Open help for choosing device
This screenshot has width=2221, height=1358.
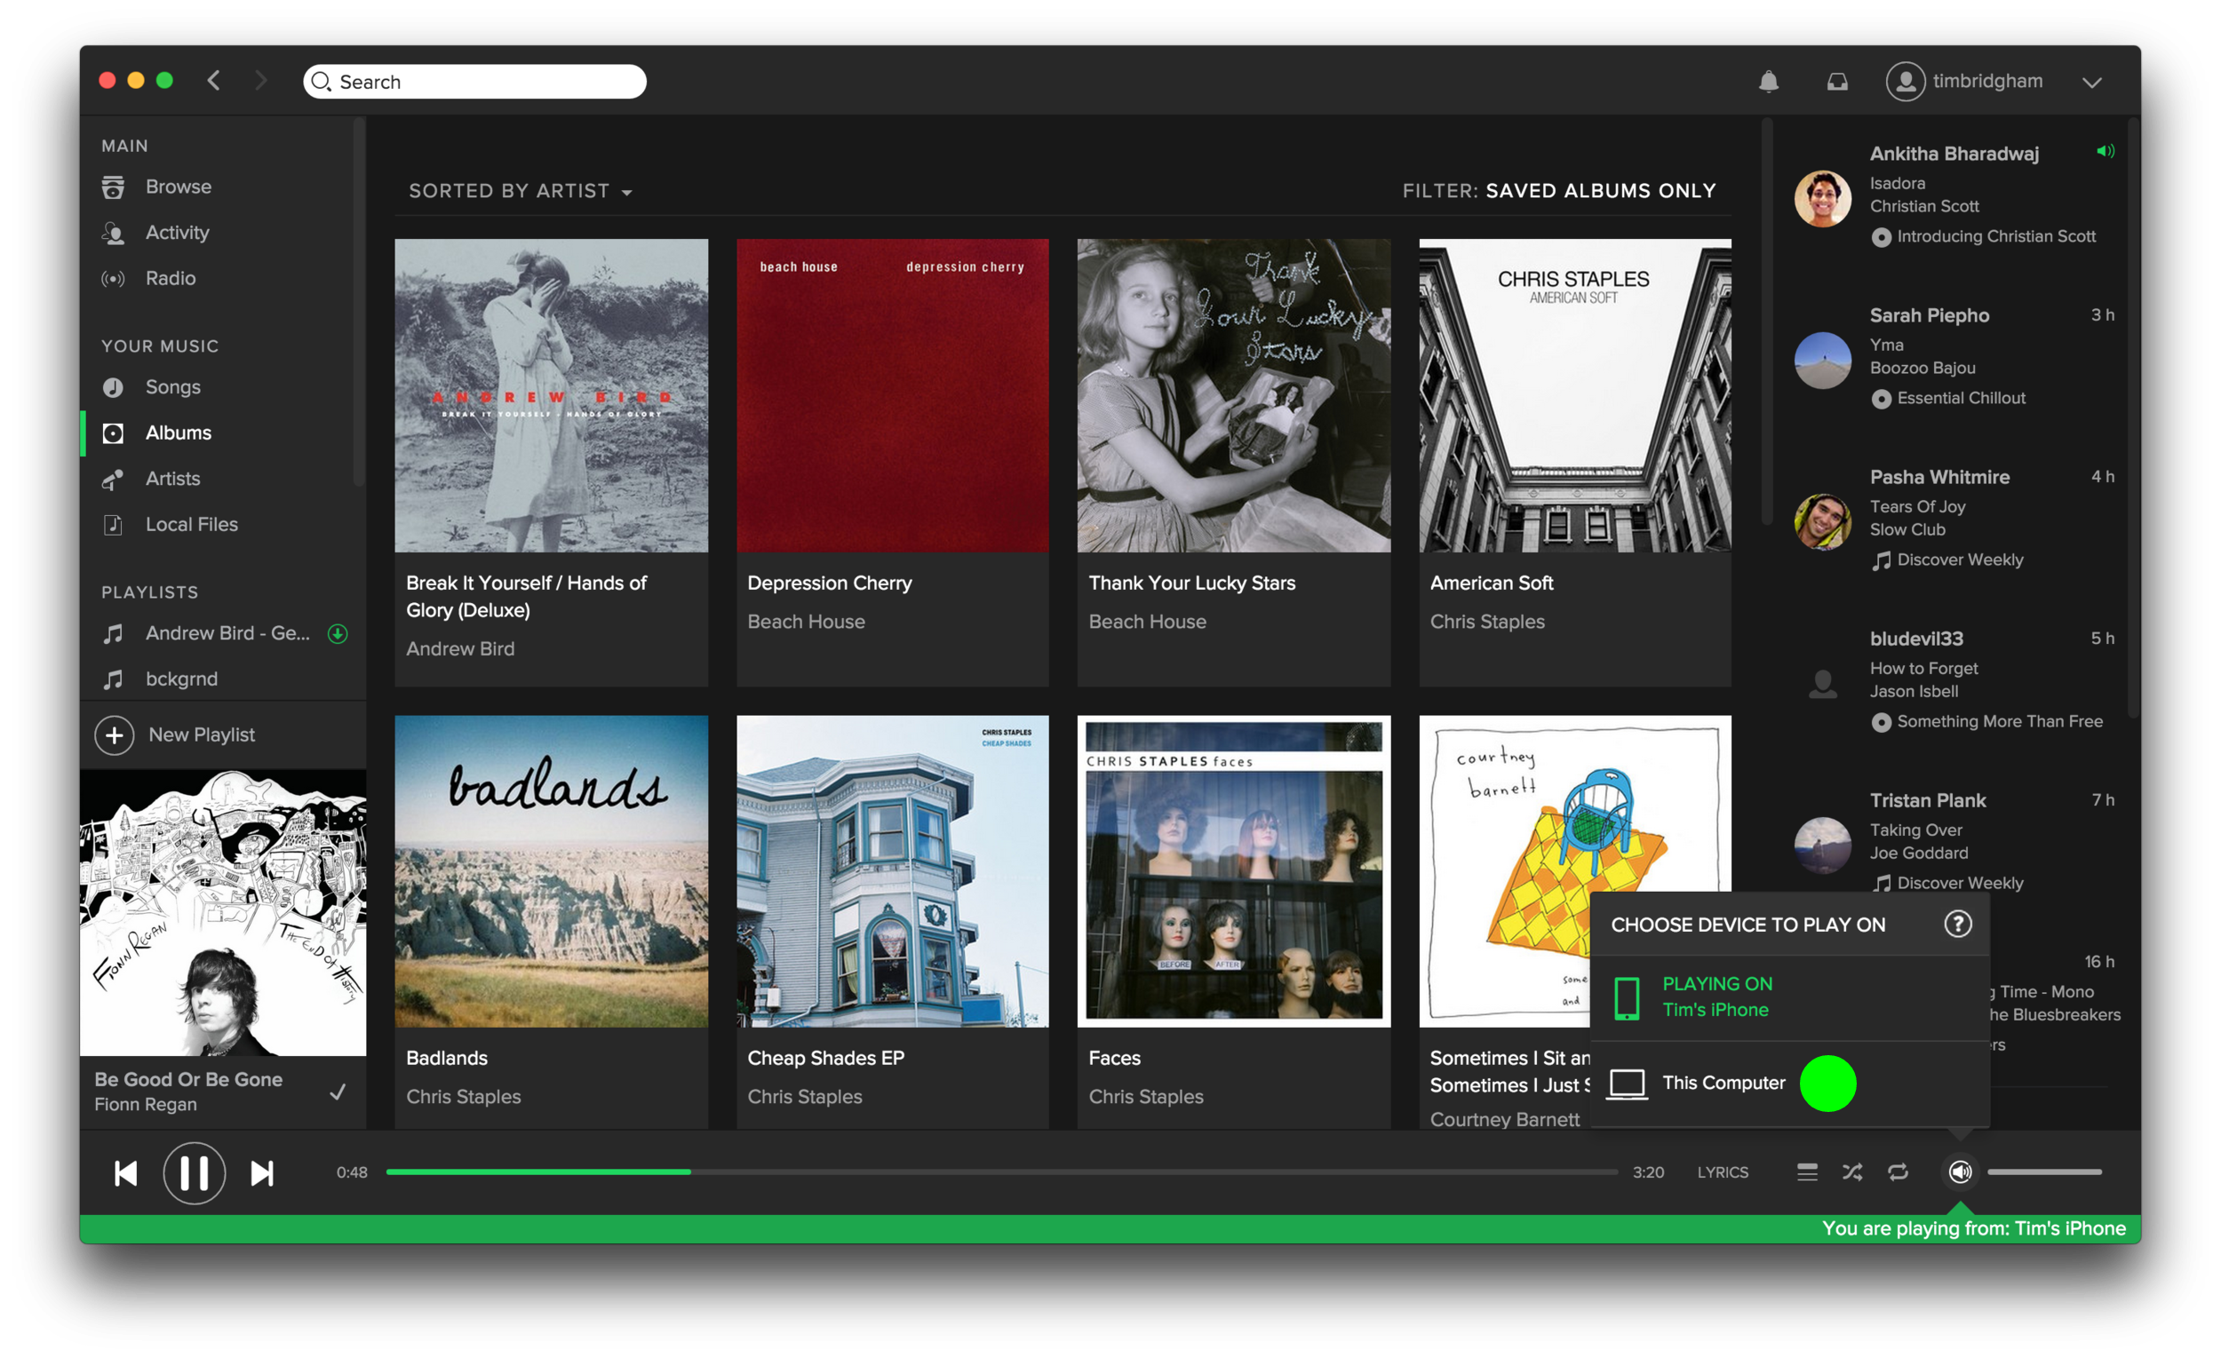tap(1957, 924)
